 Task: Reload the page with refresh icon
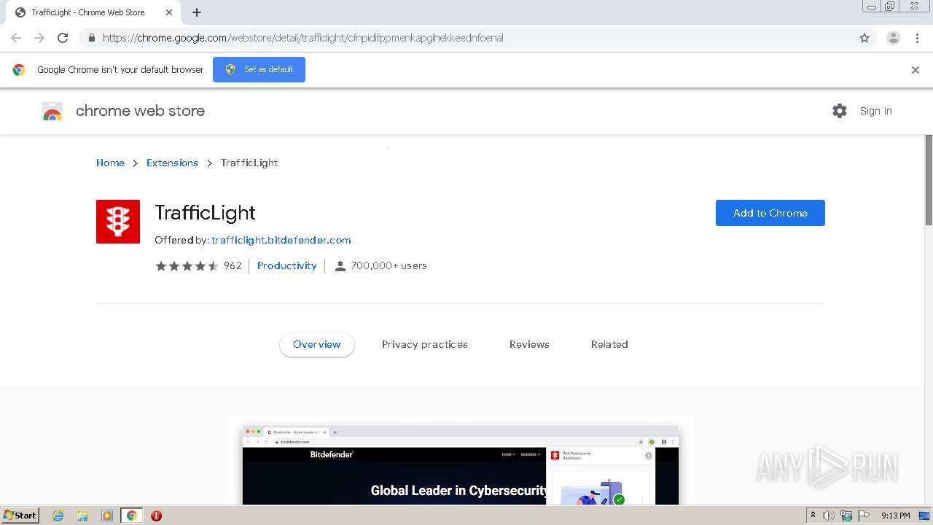tap(63, 38)
